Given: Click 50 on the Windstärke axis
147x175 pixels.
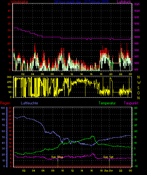Looking at the screenshot, I should [x=9, y=4].
